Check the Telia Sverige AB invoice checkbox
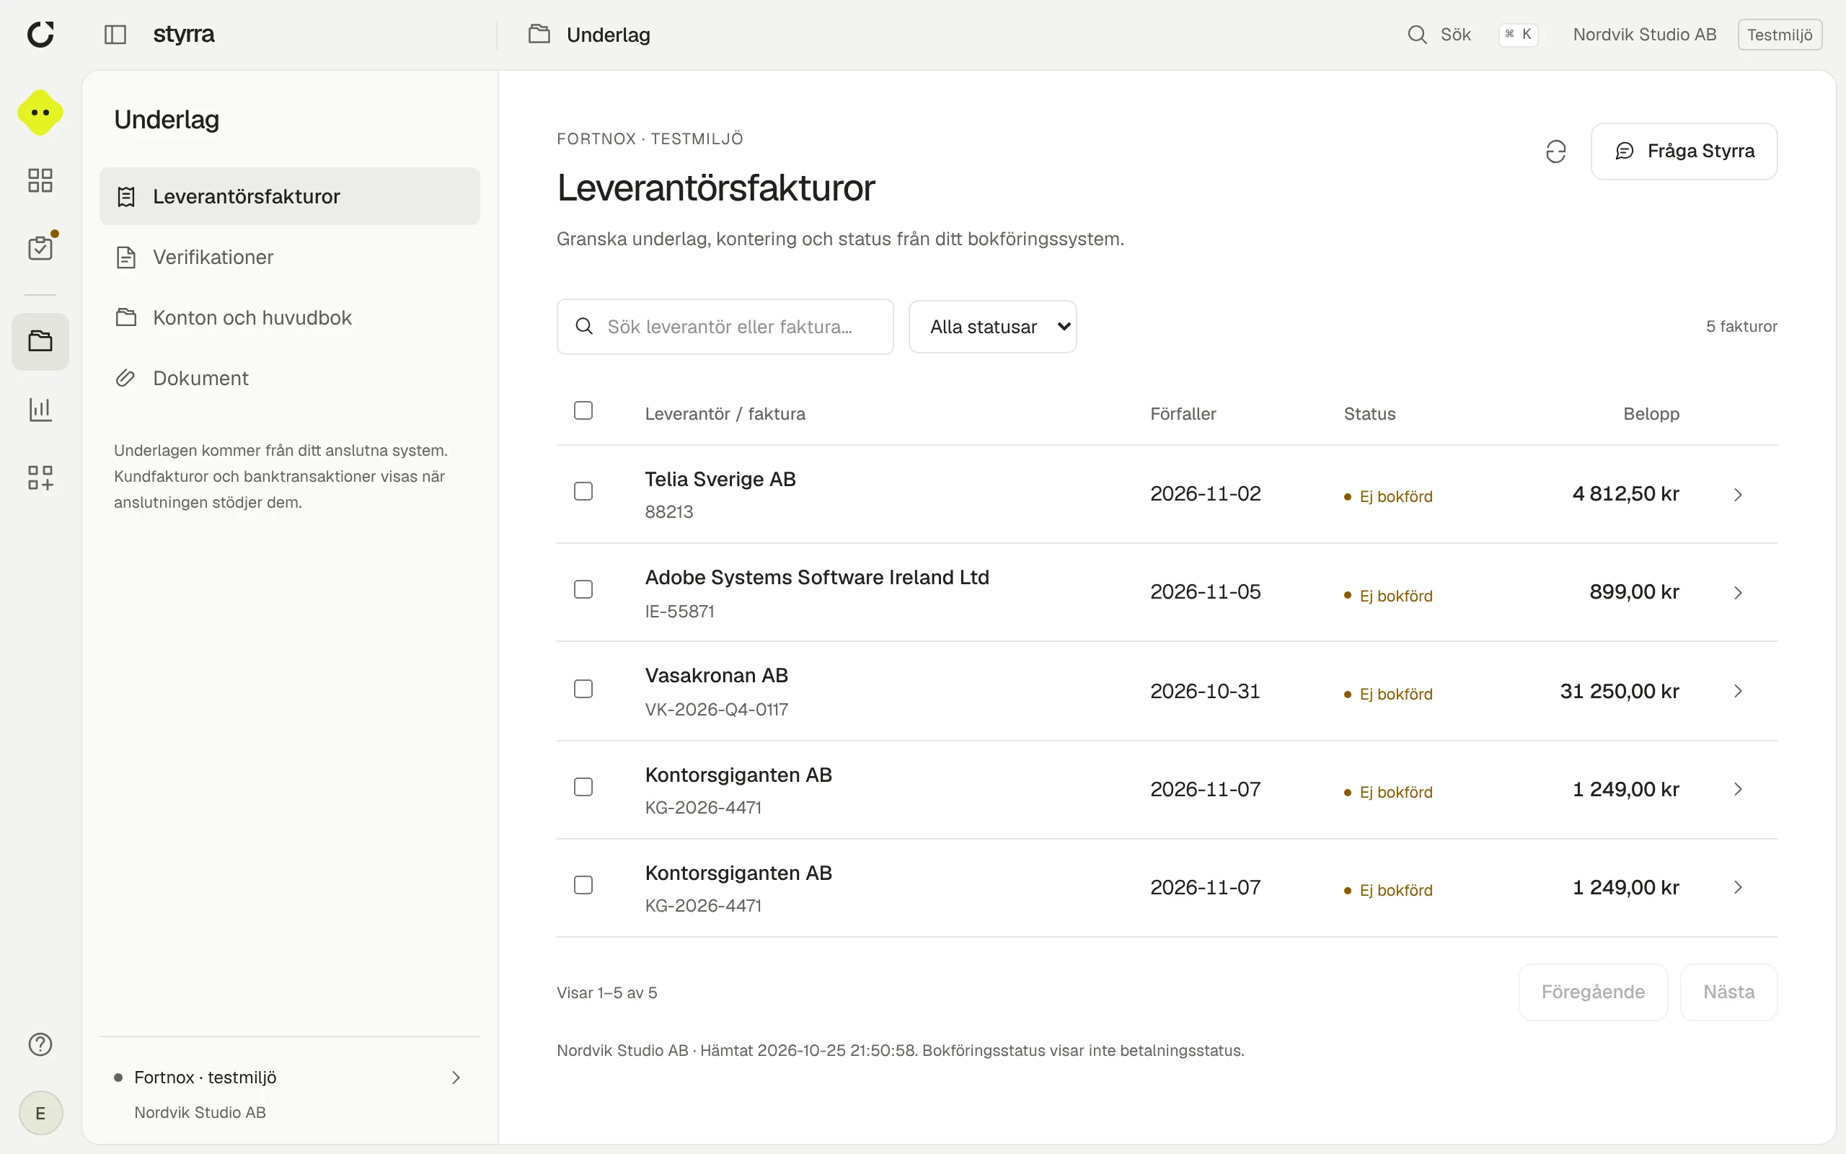 [583, 490]
